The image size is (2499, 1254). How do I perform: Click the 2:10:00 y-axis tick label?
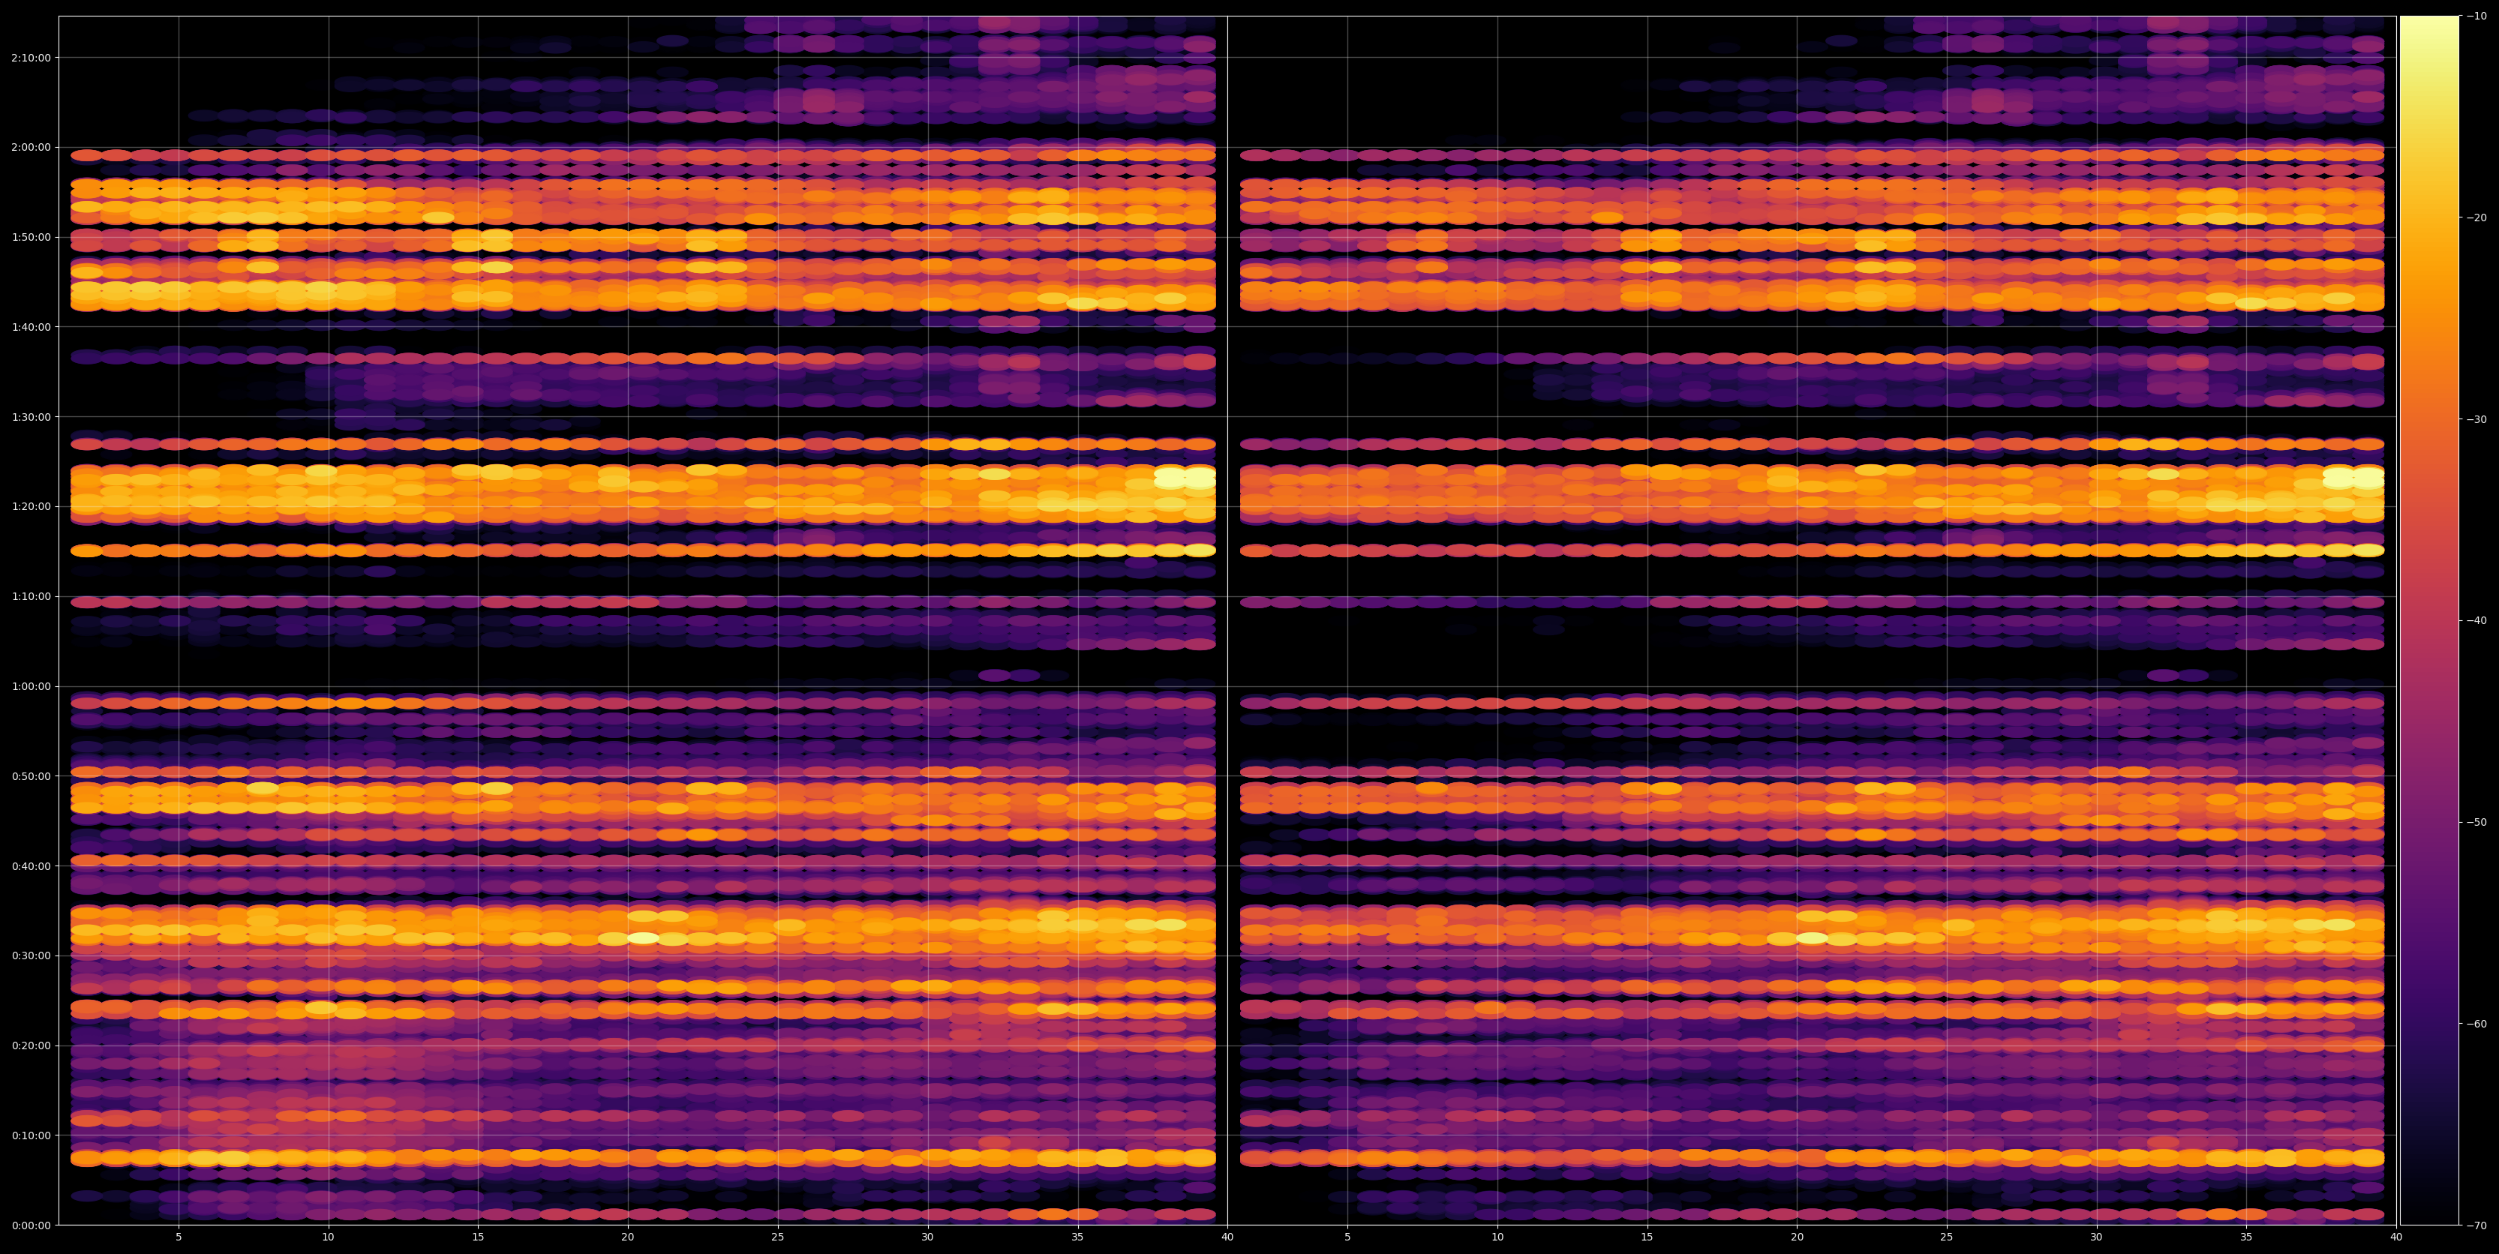pos(31,58)
